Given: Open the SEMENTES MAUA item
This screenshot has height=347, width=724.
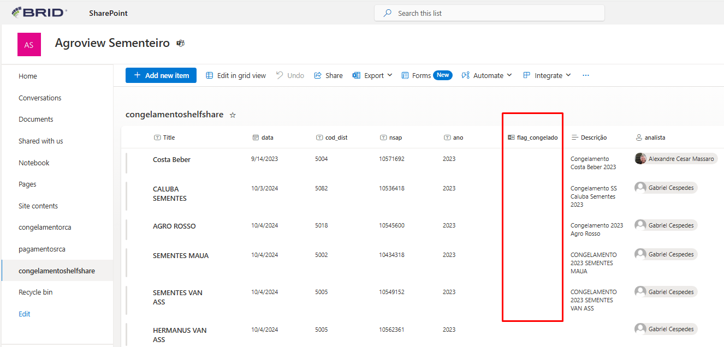Looking at the screenshot, I should tap(181, 256).
